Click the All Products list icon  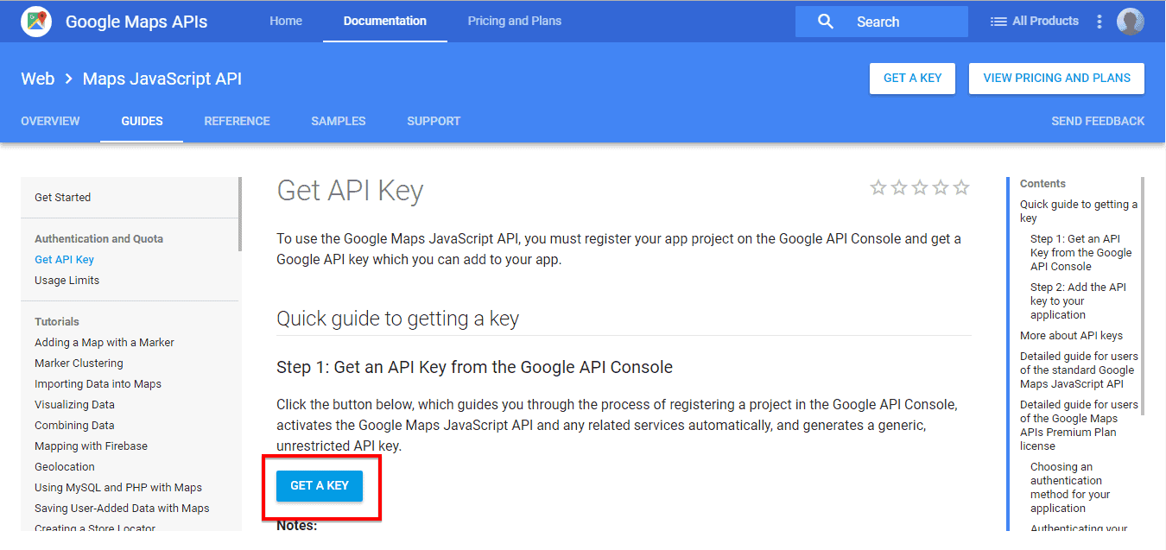pos(998,22)
